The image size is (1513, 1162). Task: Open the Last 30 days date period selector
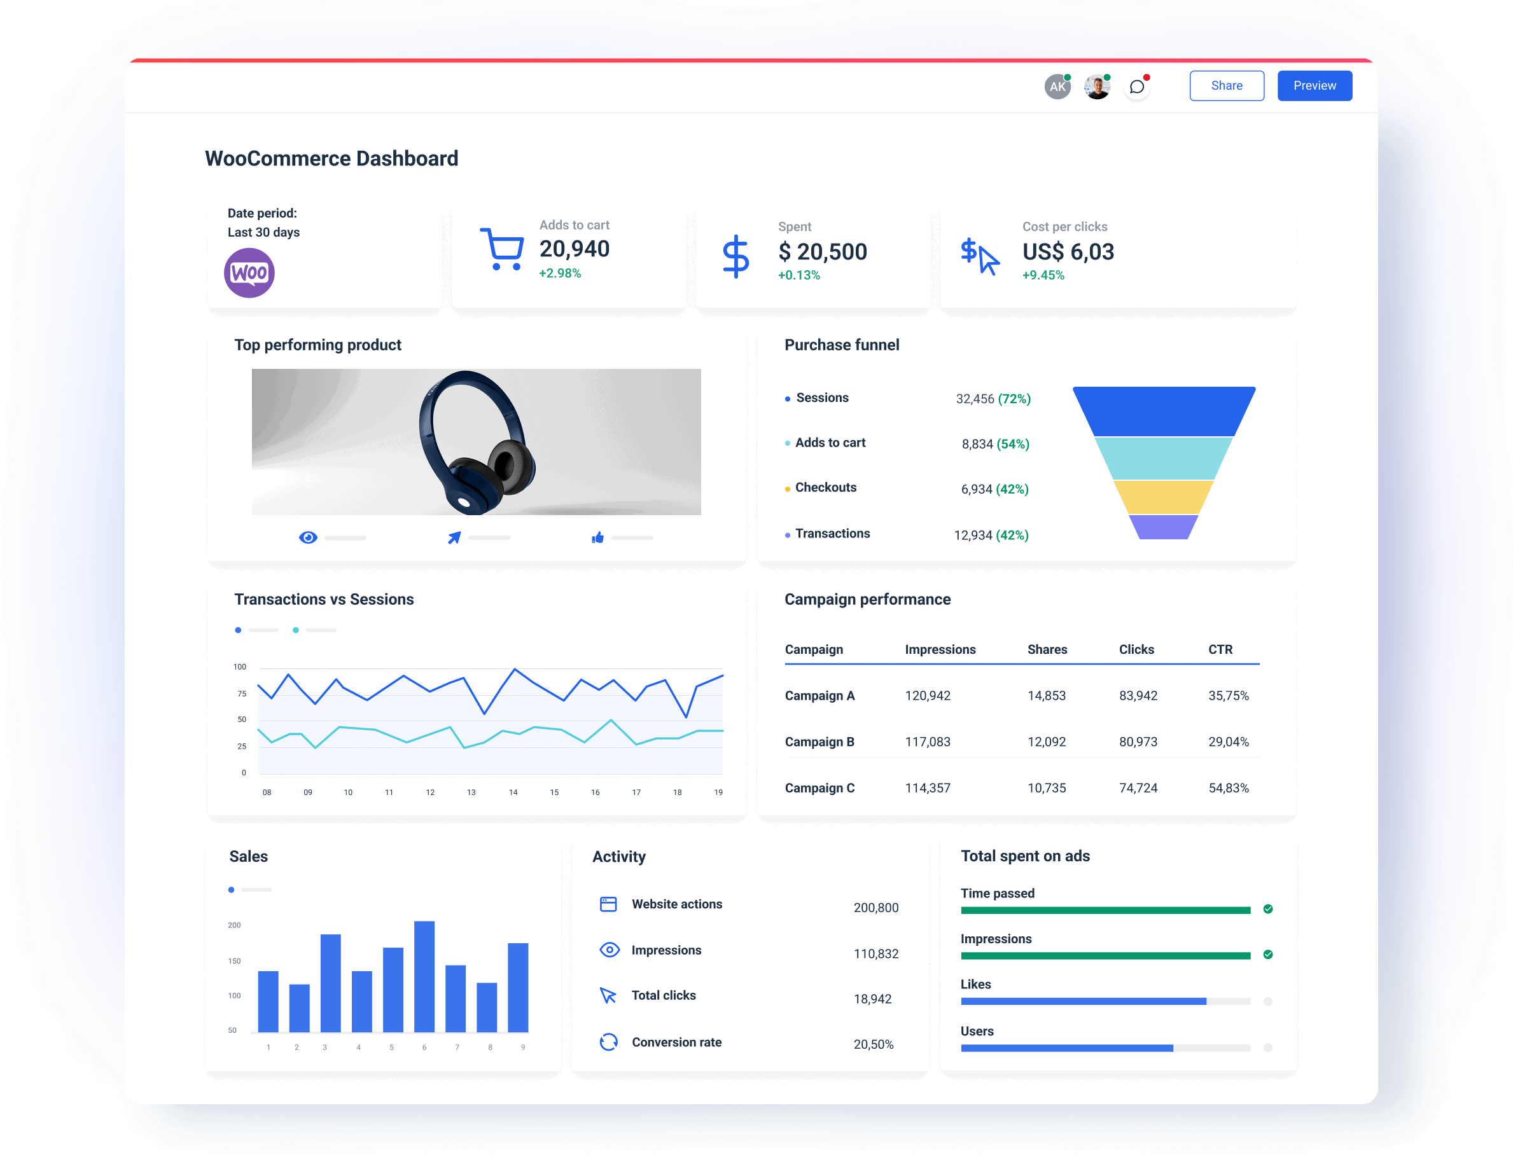[263, 232]
